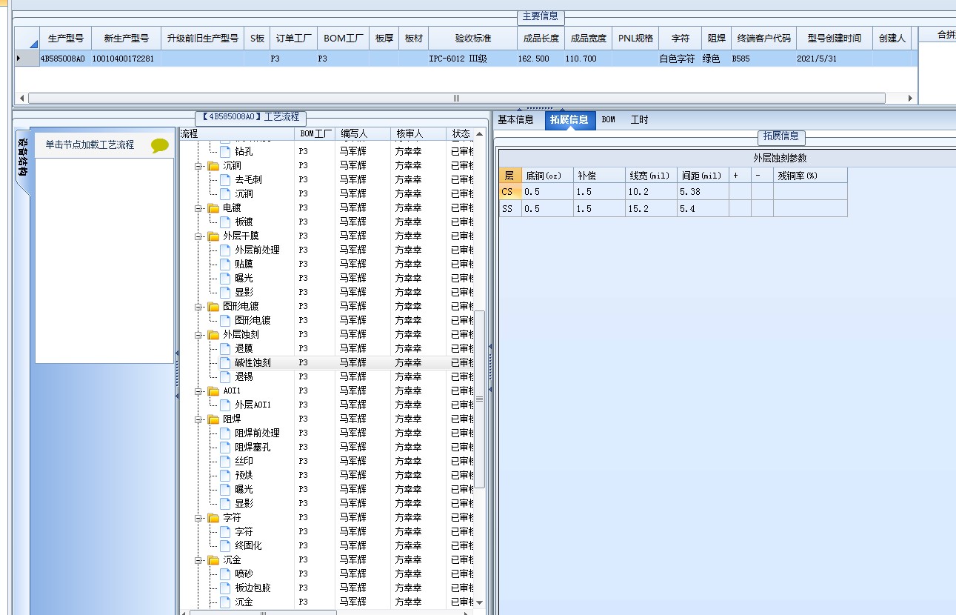Click the 终端客户代码 column header
The image size is (956, 615).
point(765,39)
